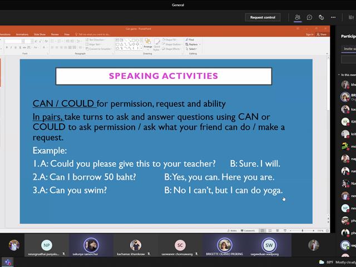Click the clear formatting icon

click(46, 41)
